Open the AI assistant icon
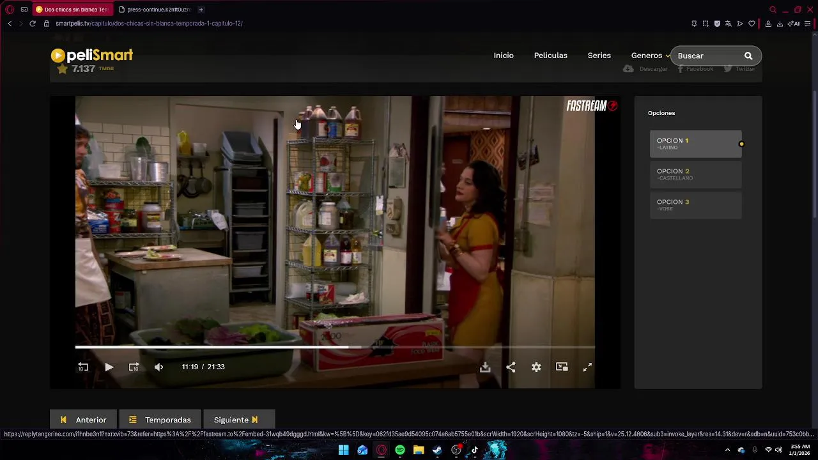The image size is (818, 460). tap(794, 24)
